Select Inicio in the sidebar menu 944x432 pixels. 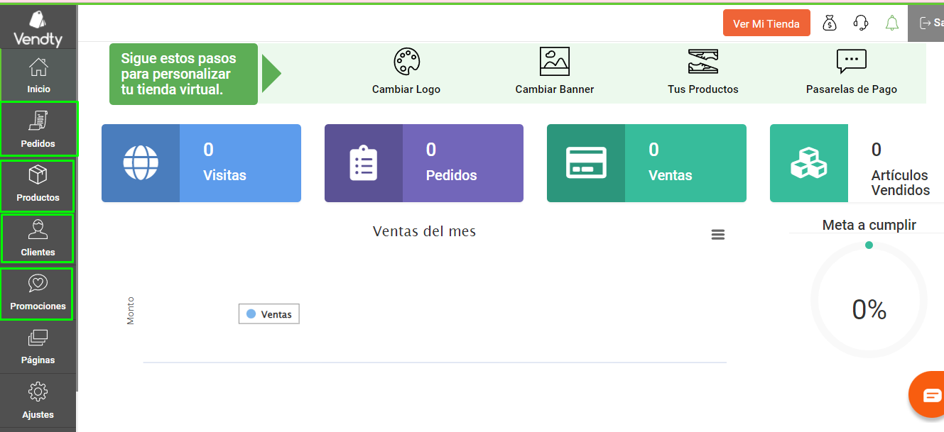pos(38,73)
